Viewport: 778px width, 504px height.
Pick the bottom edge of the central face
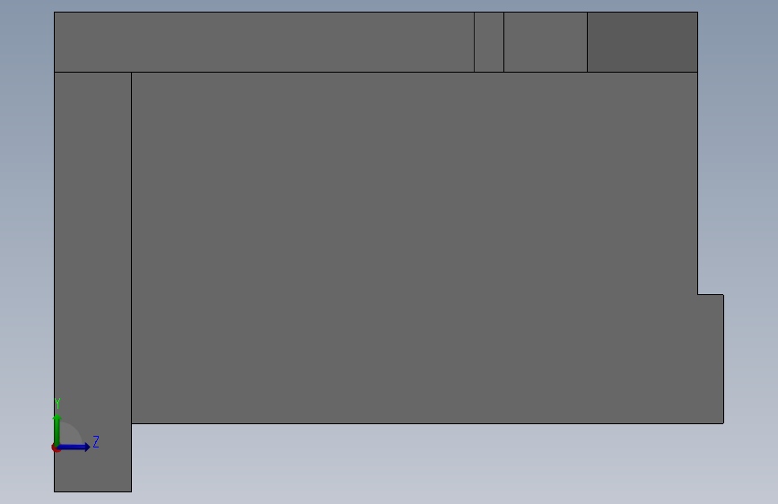click(427, 423)
